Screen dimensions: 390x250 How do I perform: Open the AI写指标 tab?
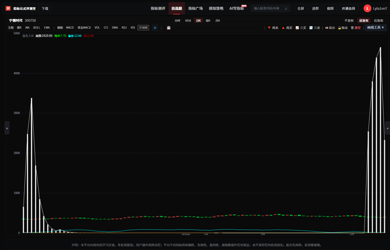click(237, 8)
